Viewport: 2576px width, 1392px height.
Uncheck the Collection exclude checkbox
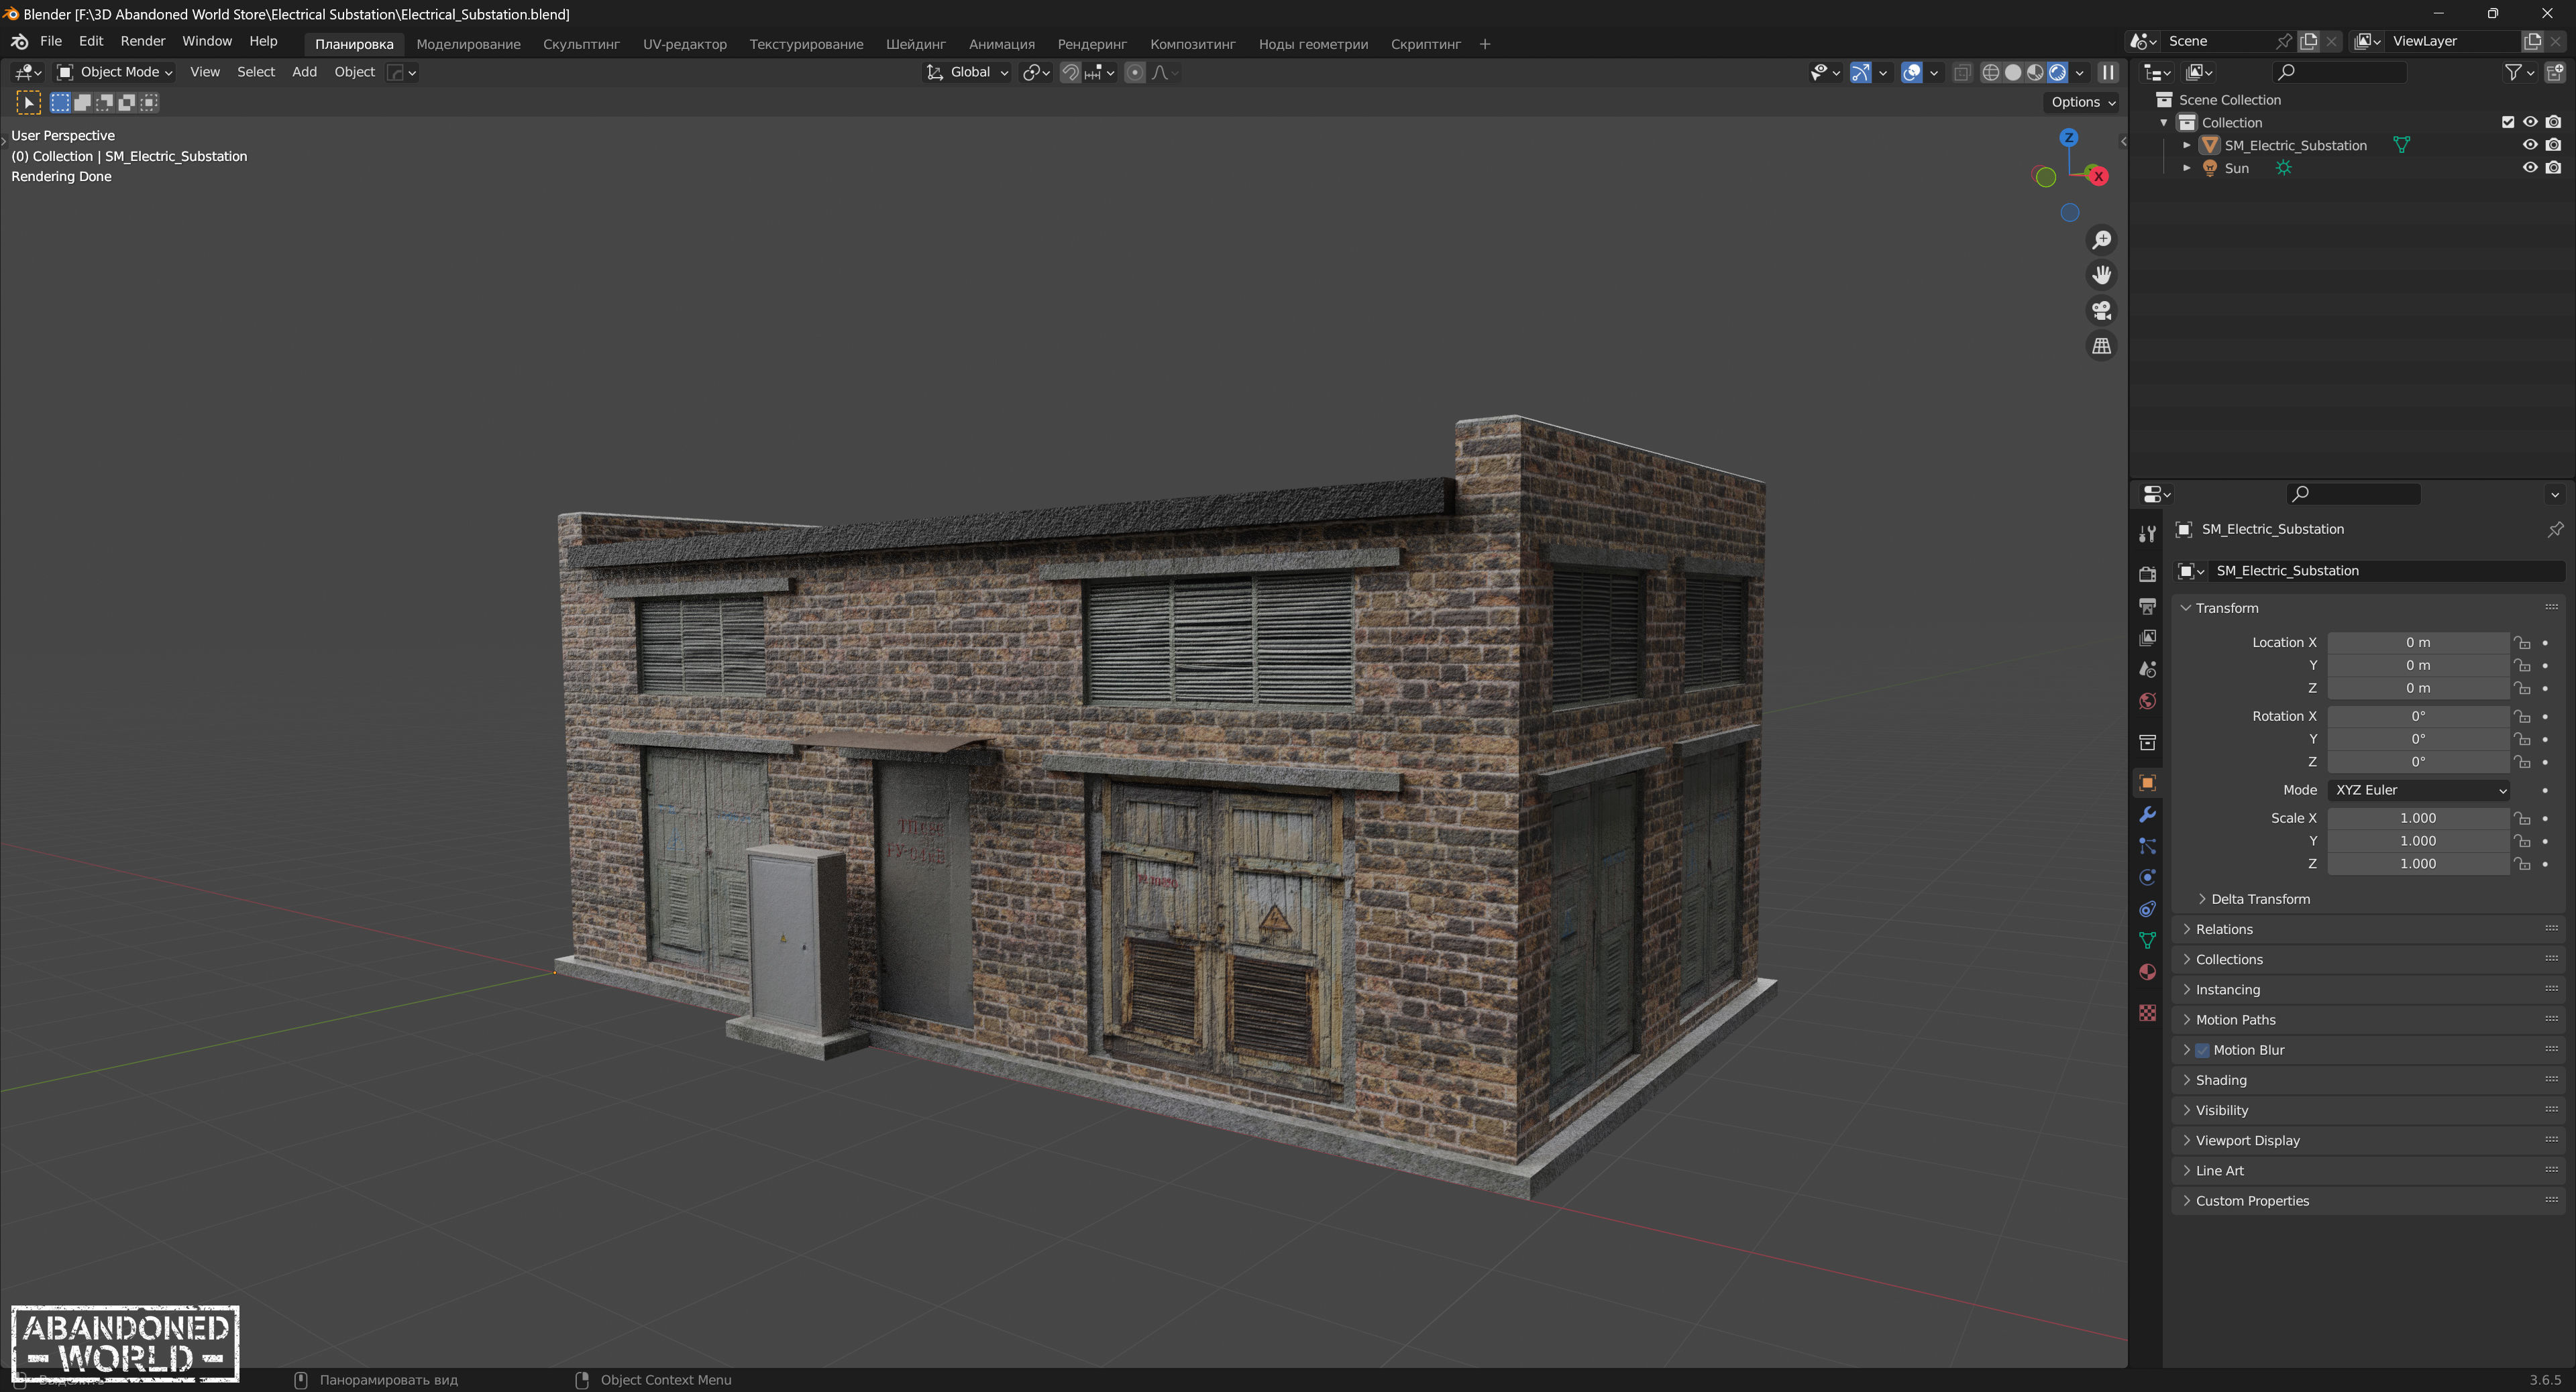2507,122
